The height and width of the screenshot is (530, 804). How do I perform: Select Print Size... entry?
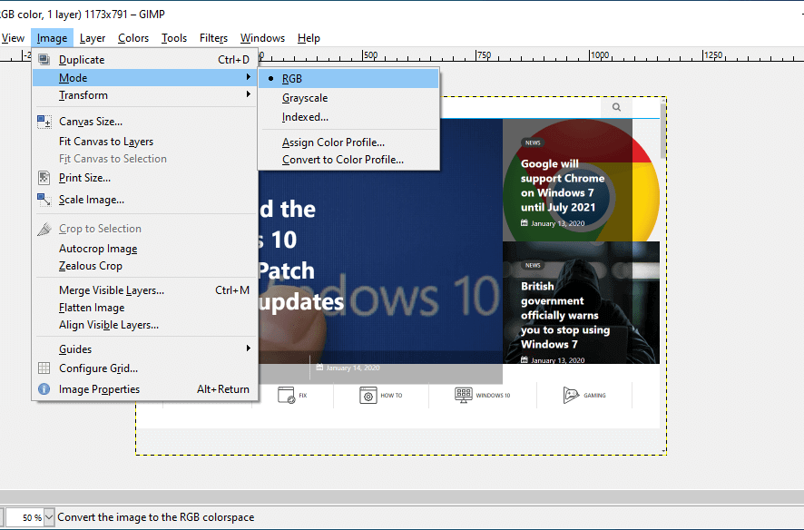point(144,178)
